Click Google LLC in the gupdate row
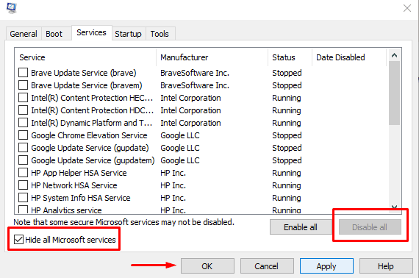 point(180,148)
